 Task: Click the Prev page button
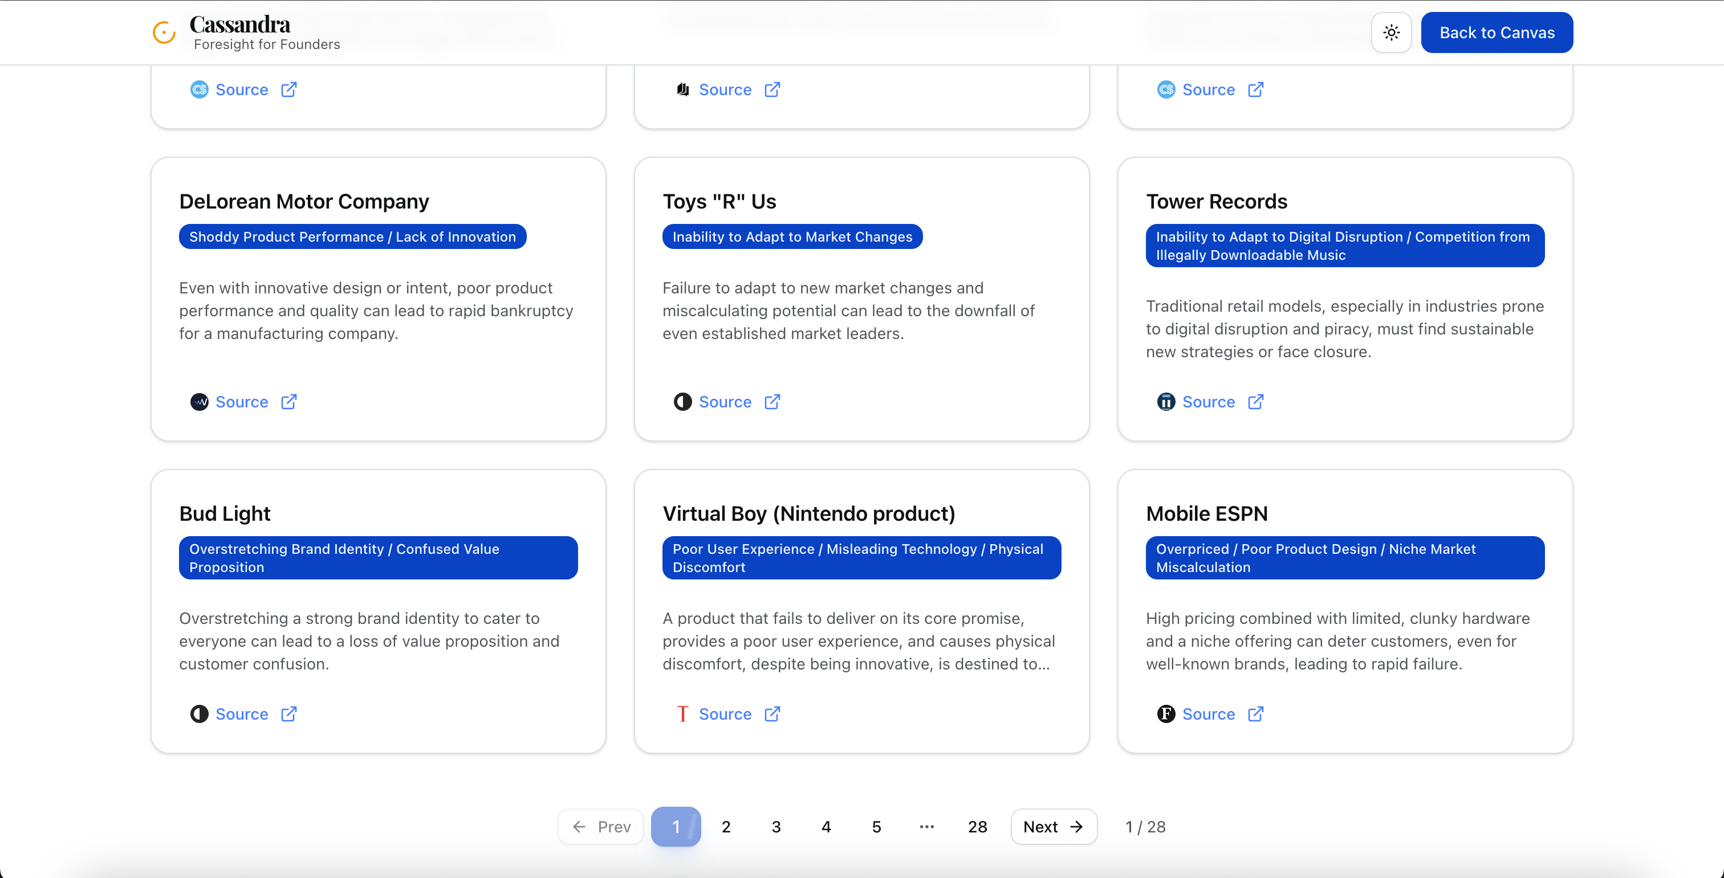[601, 827]
